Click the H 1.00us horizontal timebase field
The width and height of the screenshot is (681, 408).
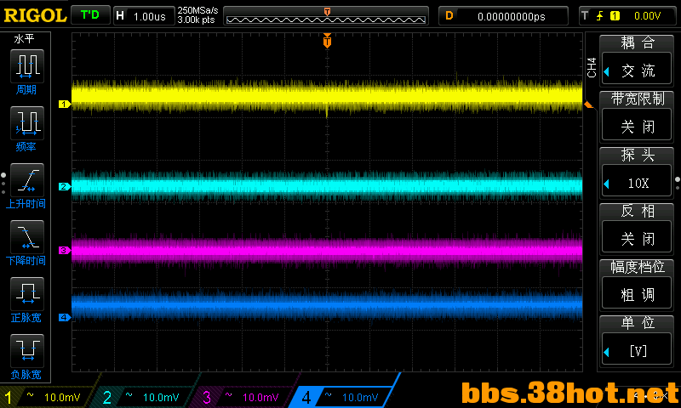pyautogui.click(x=144, y=16)
